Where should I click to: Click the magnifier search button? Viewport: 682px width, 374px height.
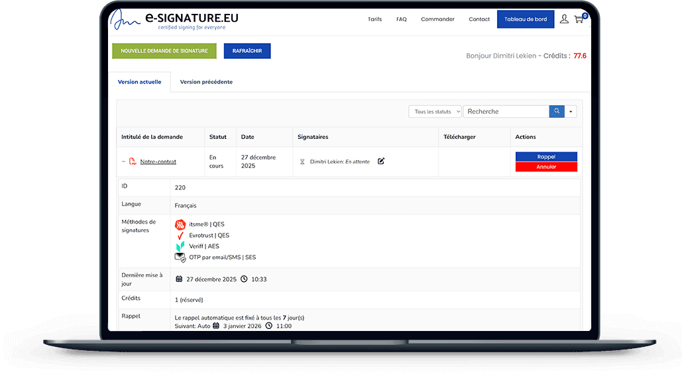click(x=557, y=112)
